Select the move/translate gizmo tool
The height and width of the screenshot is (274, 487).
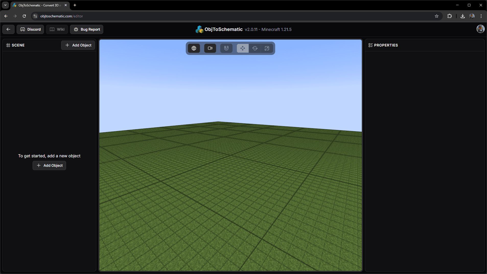point(243,48)
